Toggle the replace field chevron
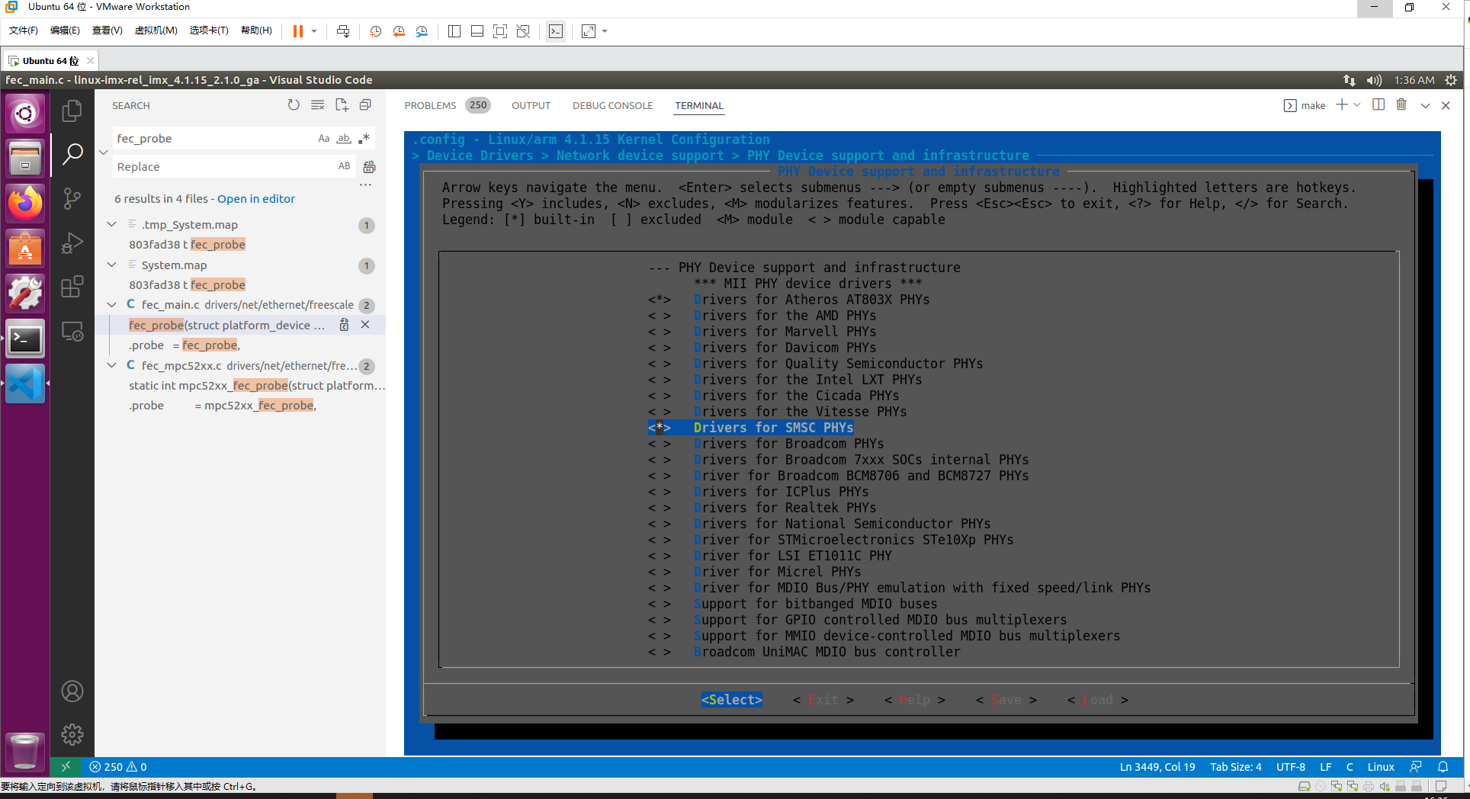This screenshot has height=799, width=1470. click(x=104, y=152)
